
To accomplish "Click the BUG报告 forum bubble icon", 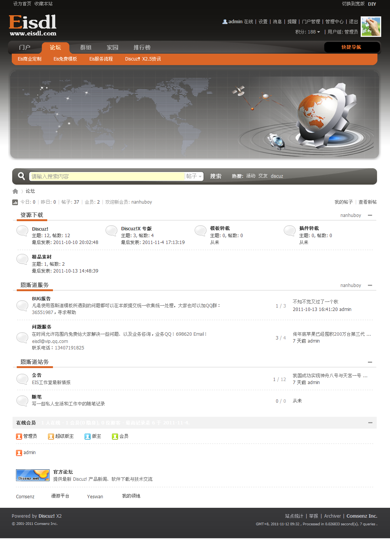I will [22, 305].
